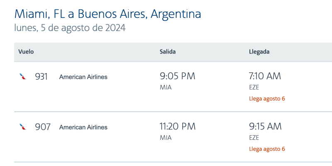The height and width of the screenshot is (166, 332).
Task: Click the Miami to Buenos Aires heading
Action: (x=107, y=14)
